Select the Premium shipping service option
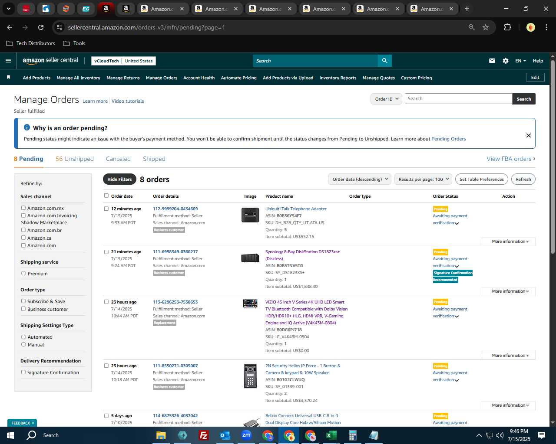The width and height of the screenshot is (556, 444). point(23,274)
